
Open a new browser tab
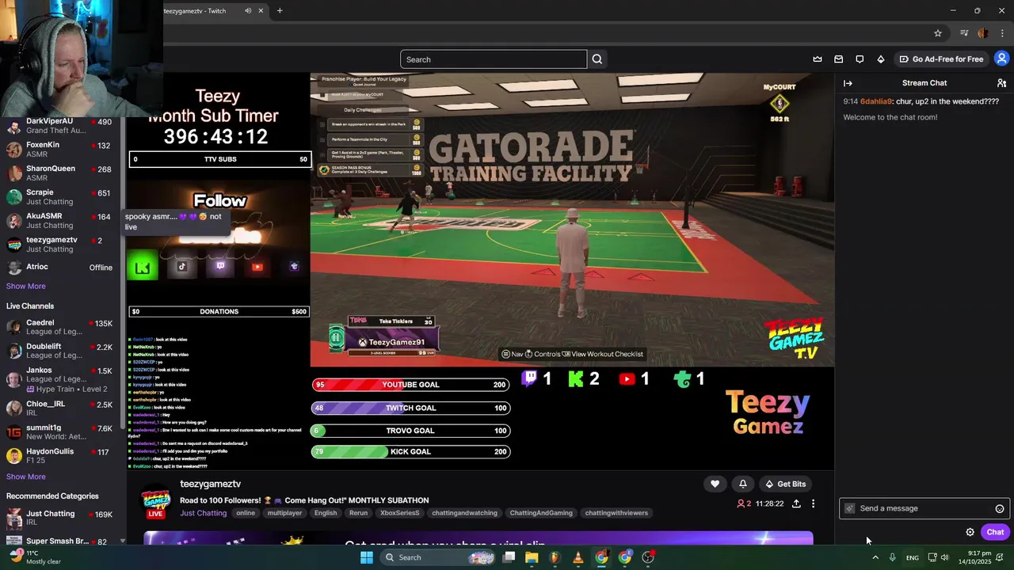pos(280,11)
